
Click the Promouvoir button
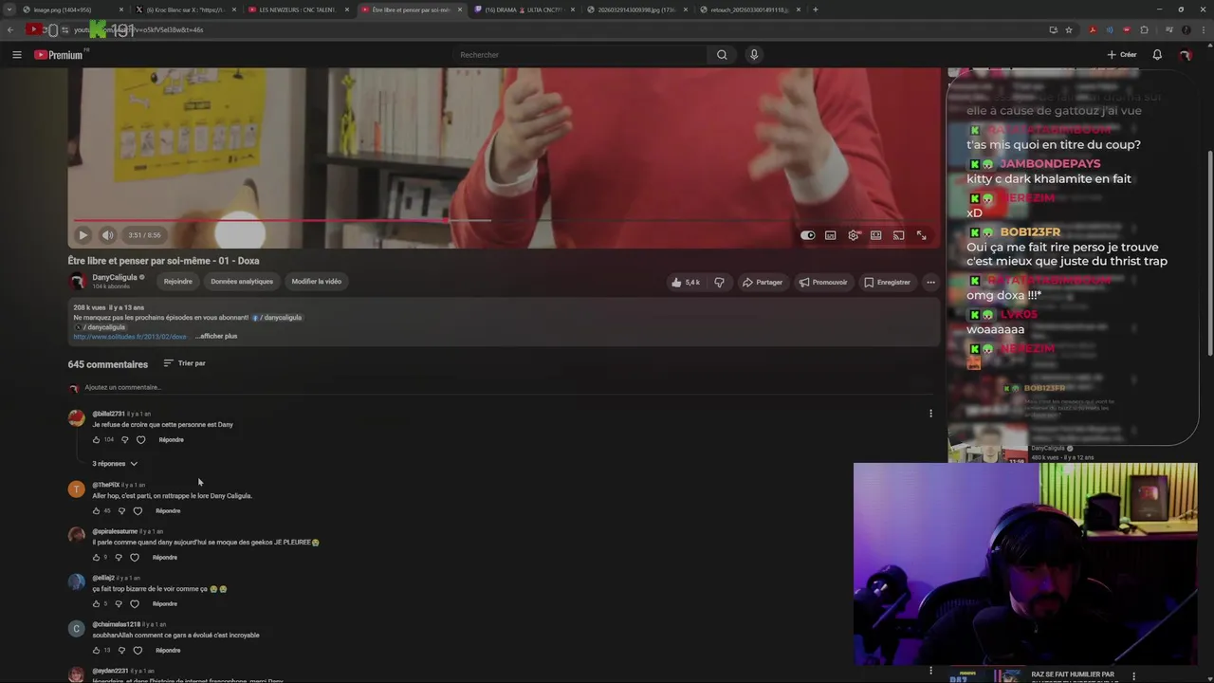[x=822, y=283]
